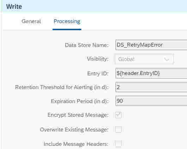Focus the Entry ID field containing ${header.EntryID}
This screenshot has width=187, height=149.
point(151,73)
